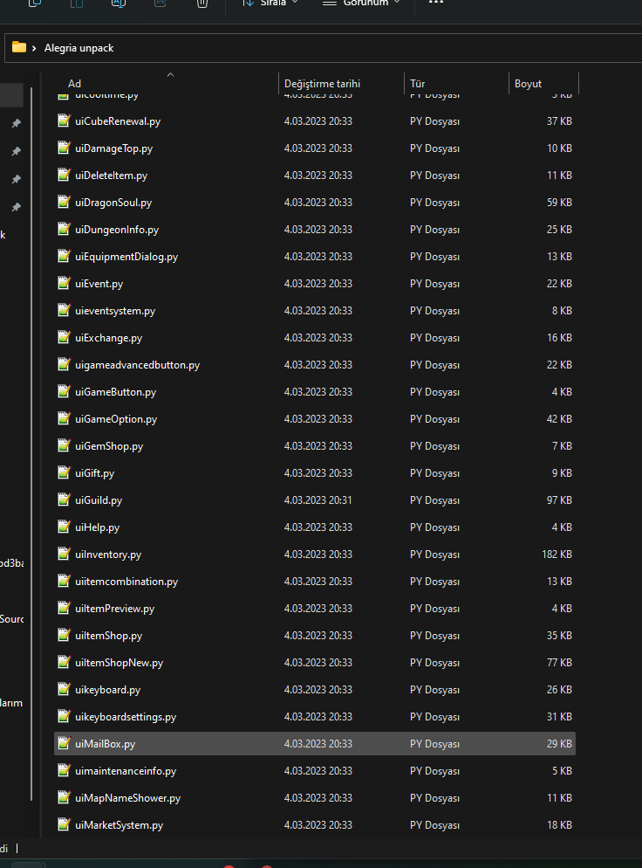Click the navigation pane vertical scrollbar

(x=31, y=443)
